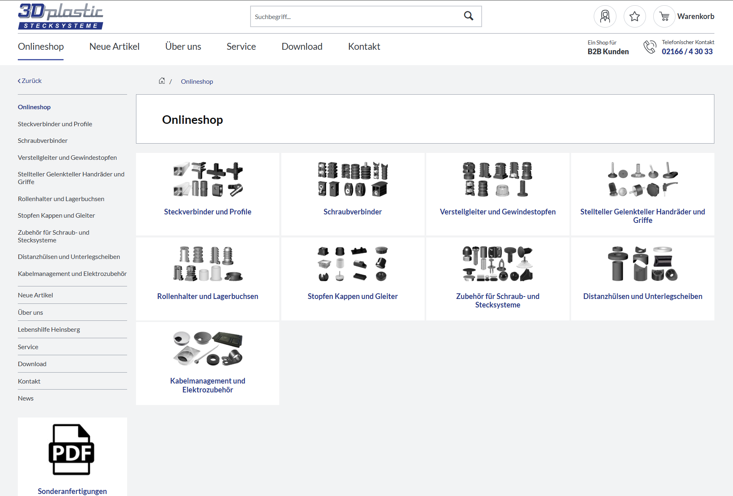Click the search magnifier icon
The height and width of the screenshot is (496, 733).
pyautogui.click(x=468, y=16)
